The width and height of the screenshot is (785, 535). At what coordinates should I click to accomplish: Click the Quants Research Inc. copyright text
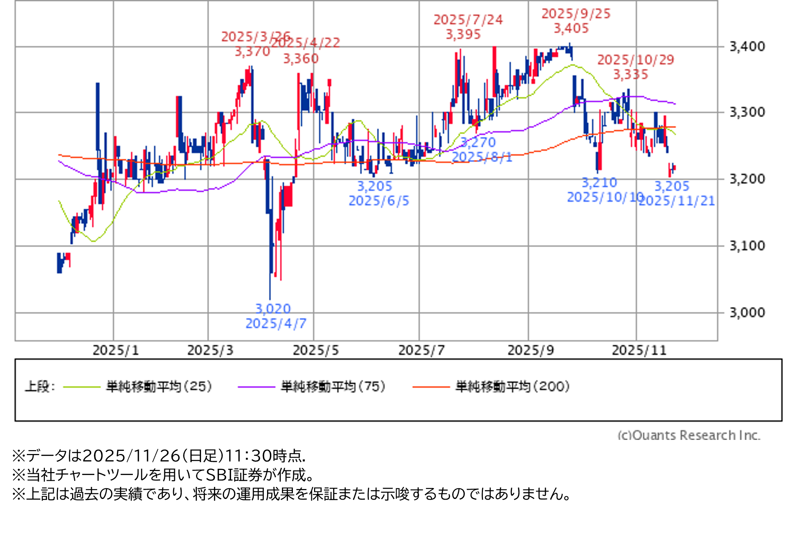click(x=688, y=435)
